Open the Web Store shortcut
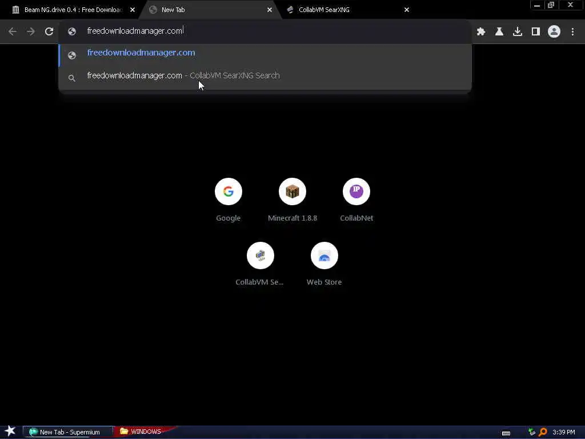The width and height of the screenshot is (585, 439). pyautogui.click(x=324, y=265)
